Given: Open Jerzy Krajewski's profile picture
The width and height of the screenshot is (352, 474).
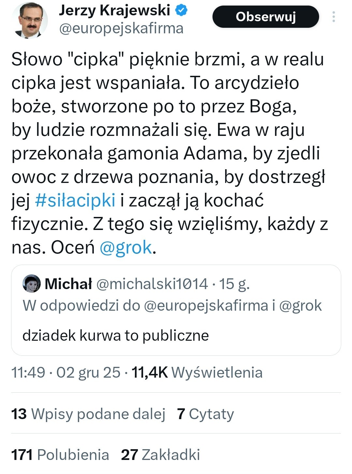Looking at the screenshot, I should point(30,20).
